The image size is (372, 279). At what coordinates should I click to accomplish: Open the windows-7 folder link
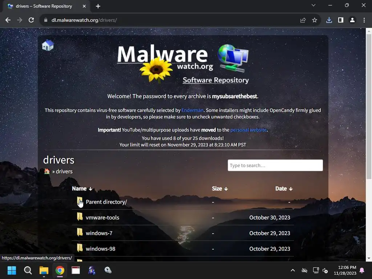[x=99, y=233]
